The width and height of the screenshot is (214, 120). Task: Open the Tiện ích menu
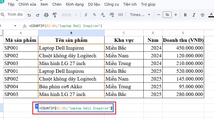(130, 4)
